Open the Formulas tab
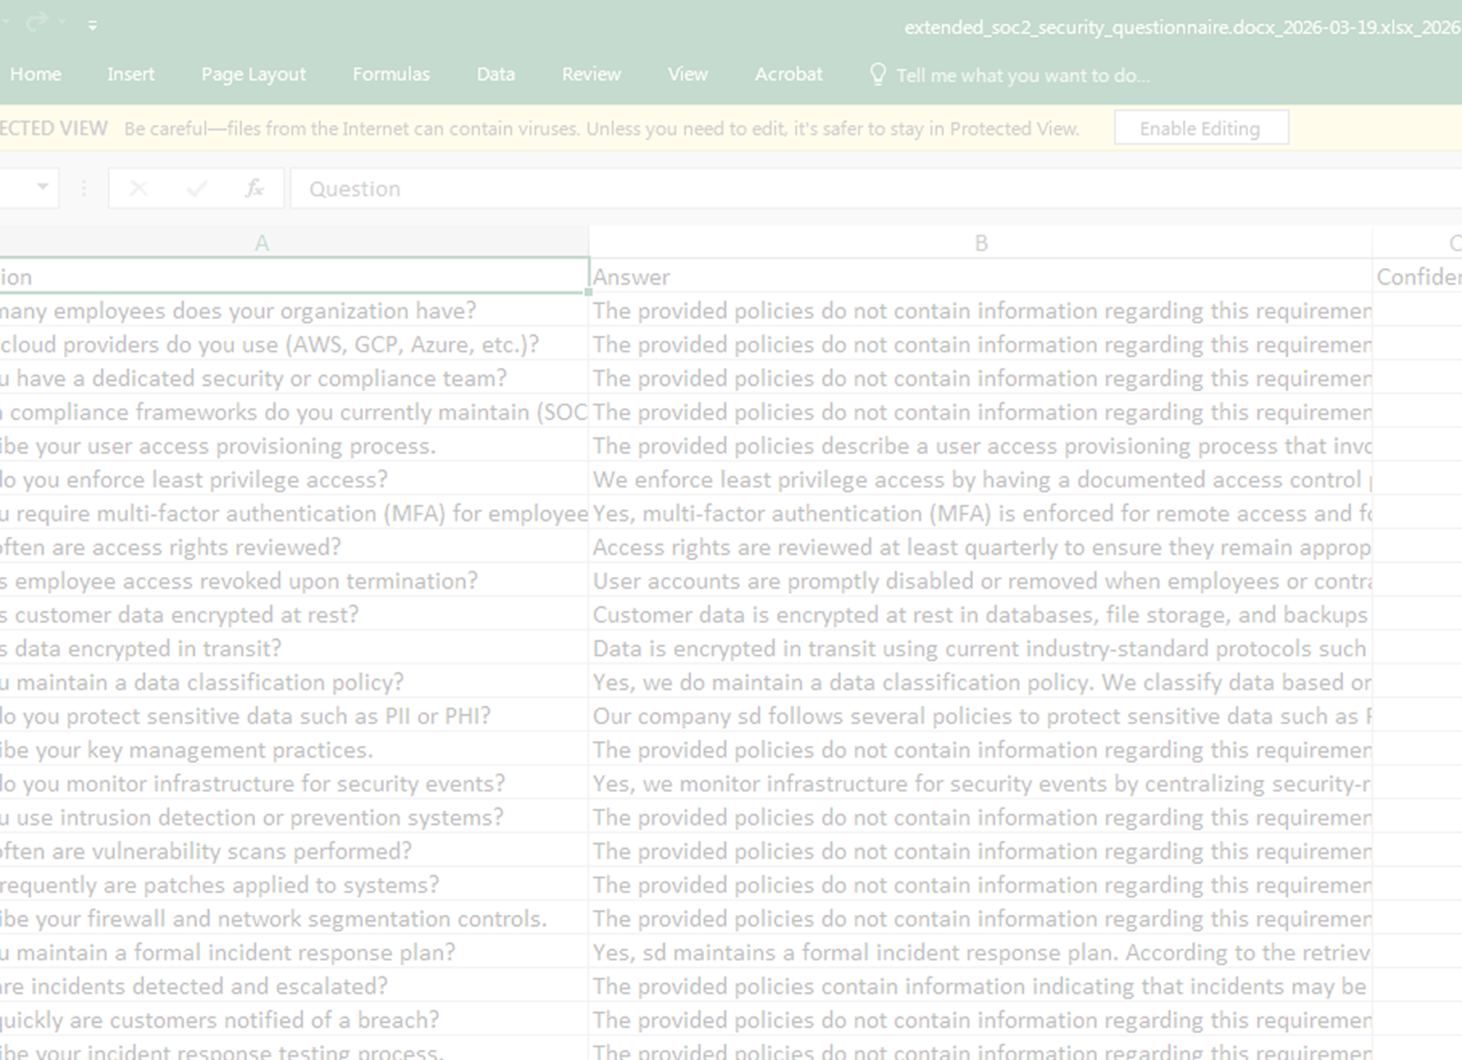The width and height of the screenshot is (1462, 1060). coord(391,75)
